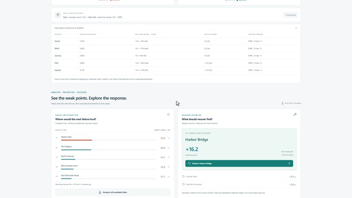Collapse the district travel time table chevron
352x198 pixels.
296,28
